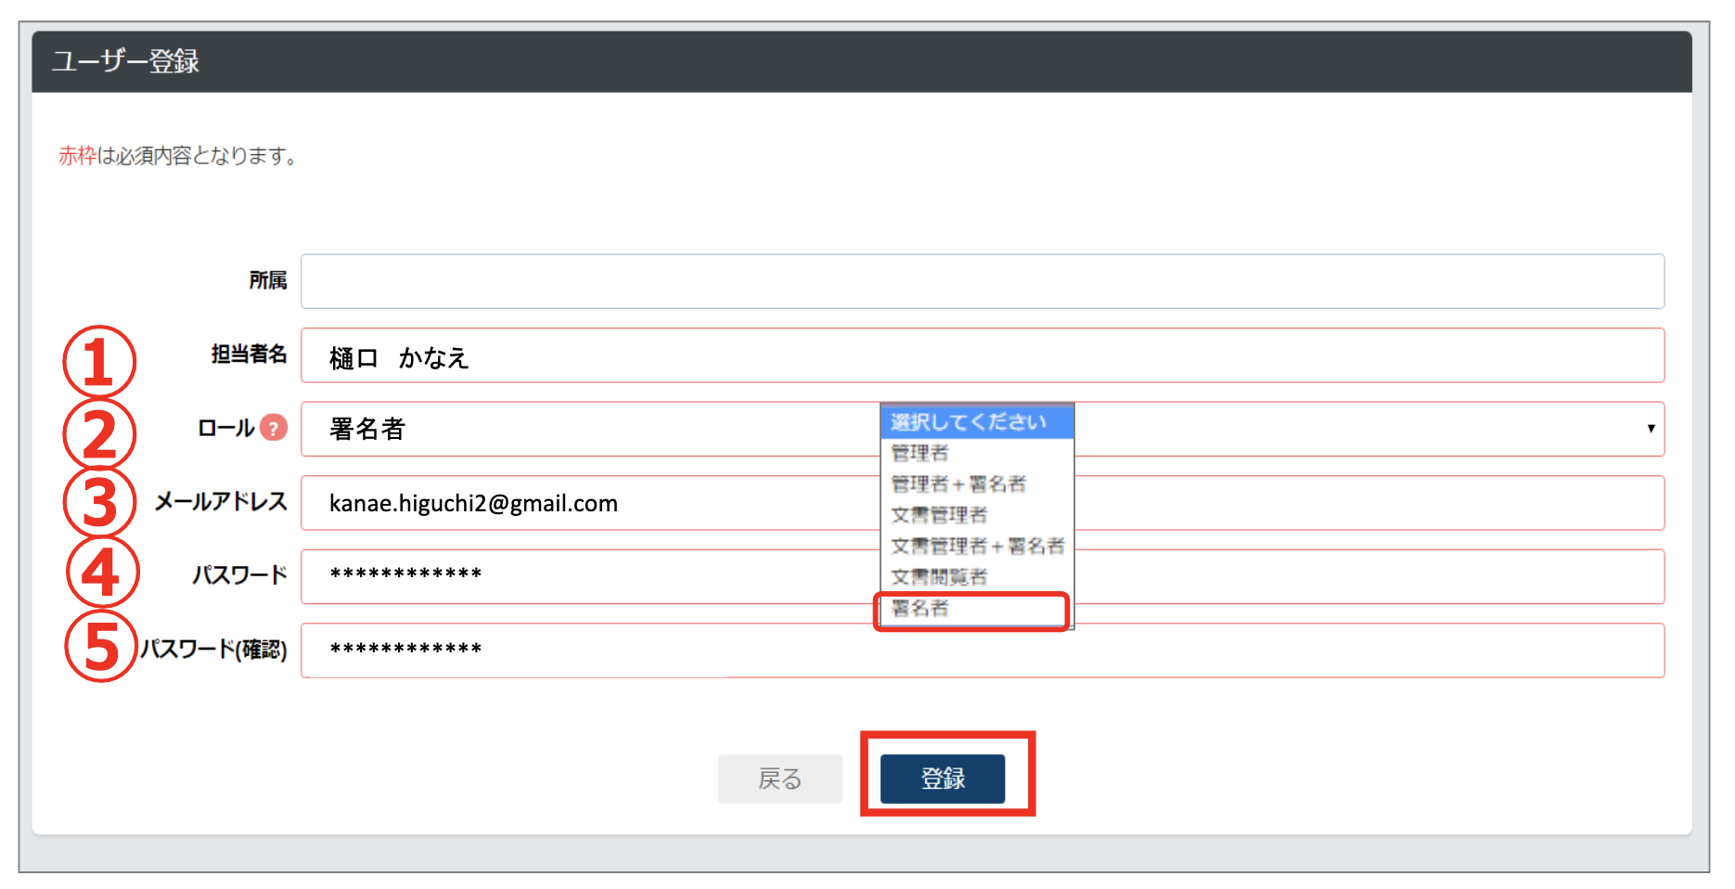Click the 戻る back button

[779, 778]
